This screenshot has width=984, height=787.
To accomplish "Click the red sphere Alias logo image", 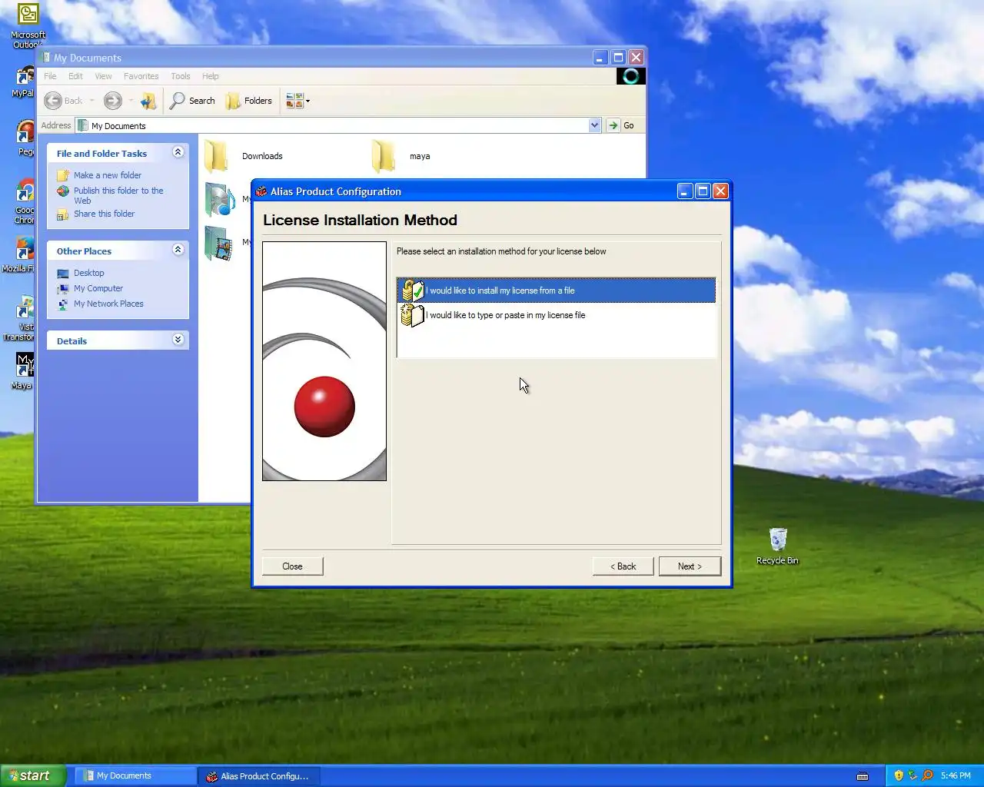I will point(324,407).
